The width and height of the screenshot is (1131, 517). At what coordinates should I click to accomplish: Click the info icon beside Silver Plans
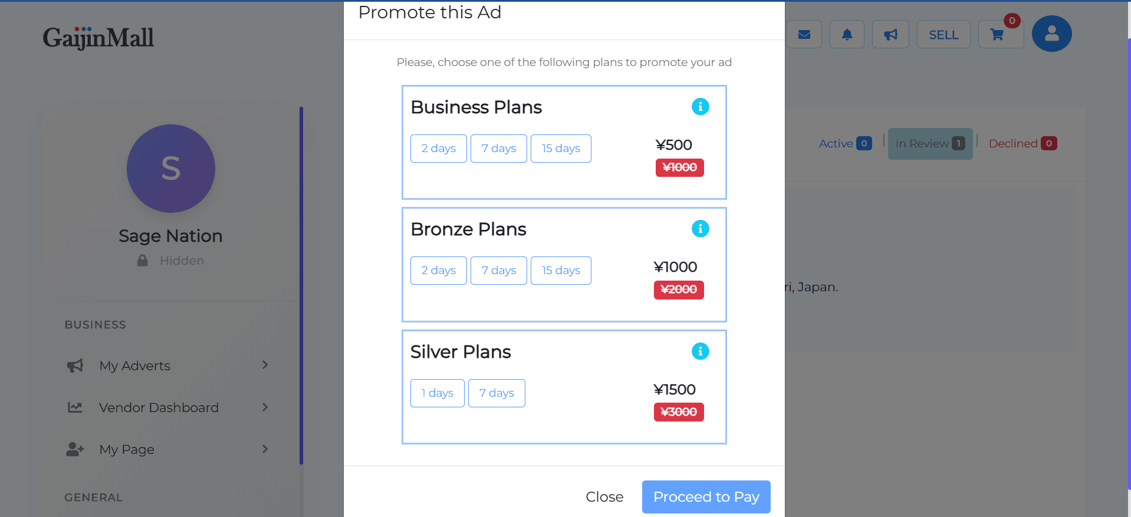[x=700, y=351]
